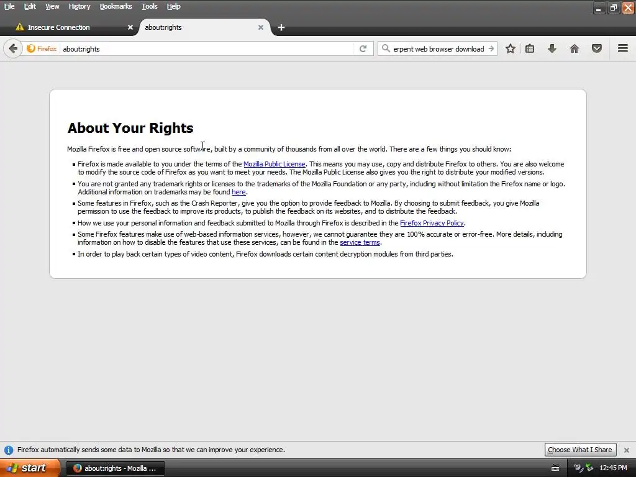Open the Edit menu
This screenshot has height=477, width=636.
pyautogui.click(x=30, y=6)
